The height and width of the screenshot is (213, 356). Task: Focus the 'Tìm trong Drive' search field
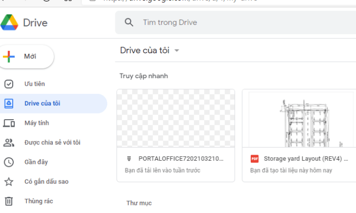pos(235,22)
